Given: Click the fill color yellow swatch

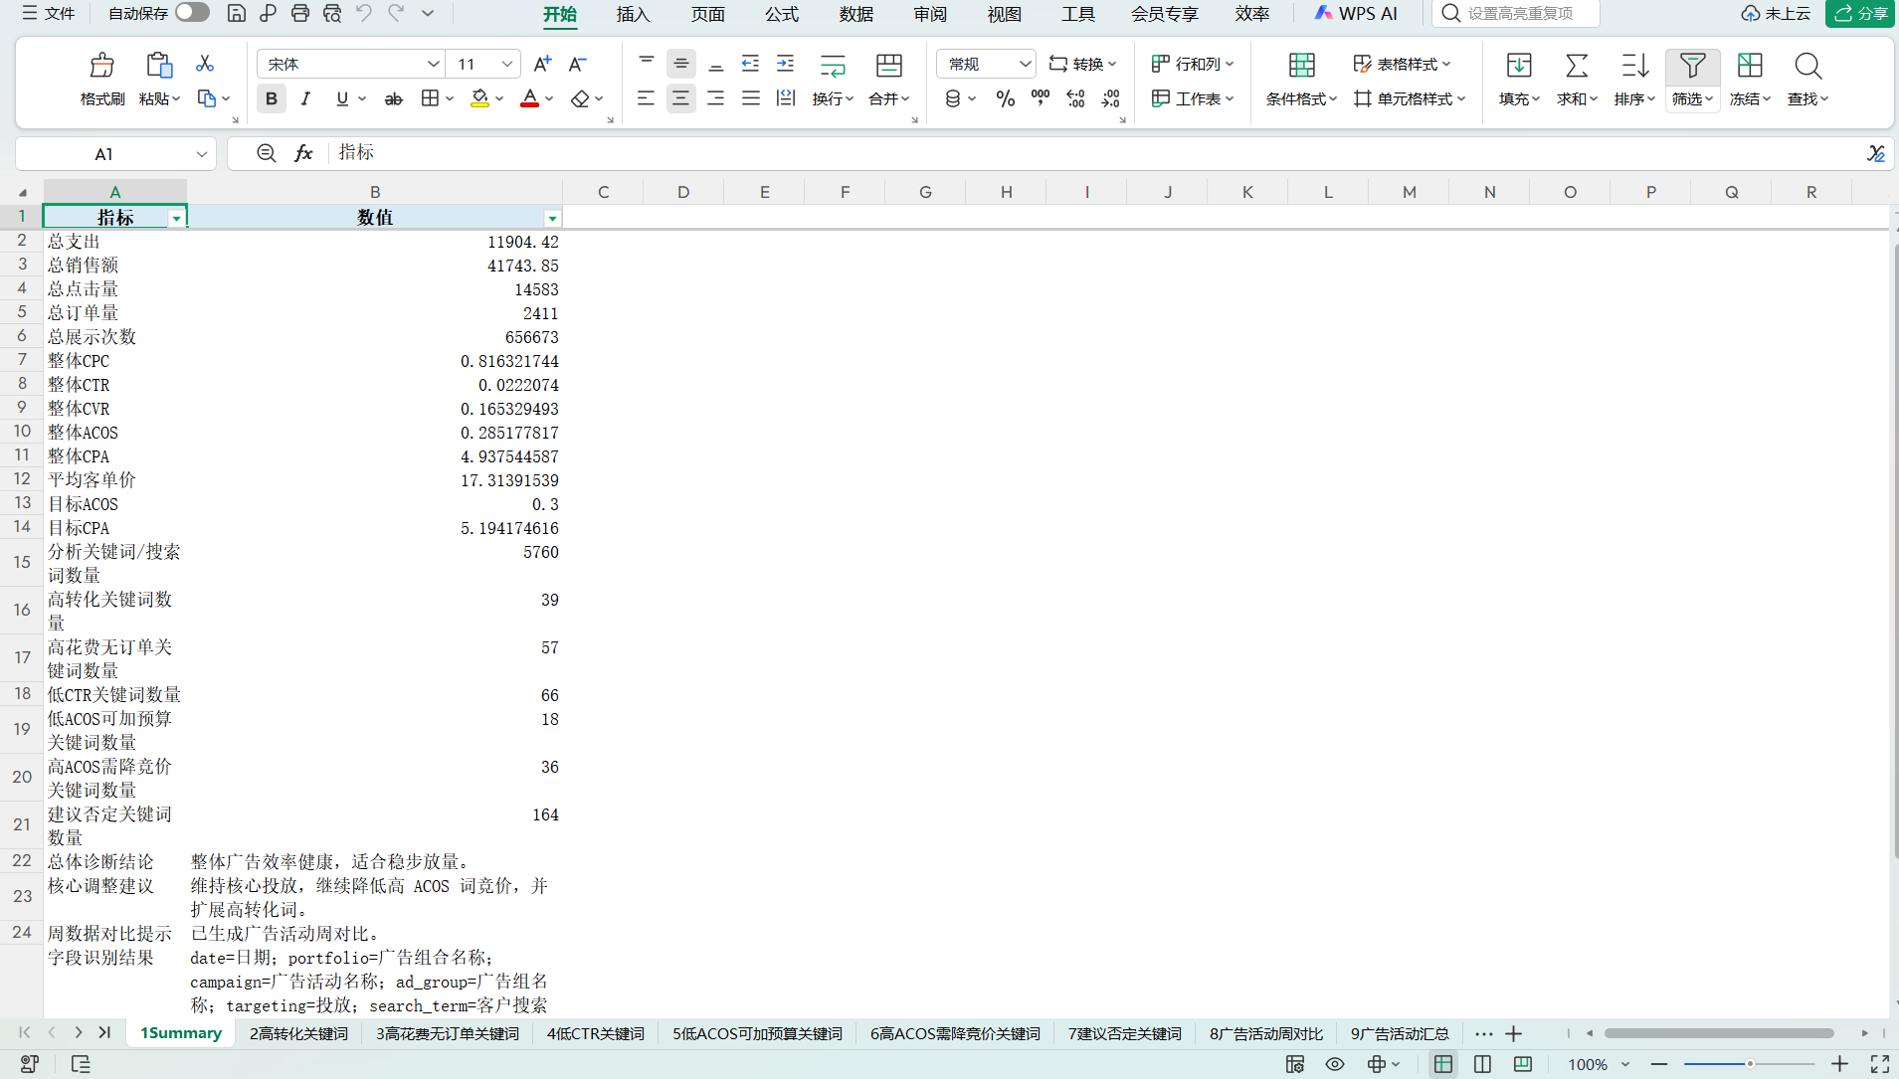Looking at the screenshot, I should point(479,98).
